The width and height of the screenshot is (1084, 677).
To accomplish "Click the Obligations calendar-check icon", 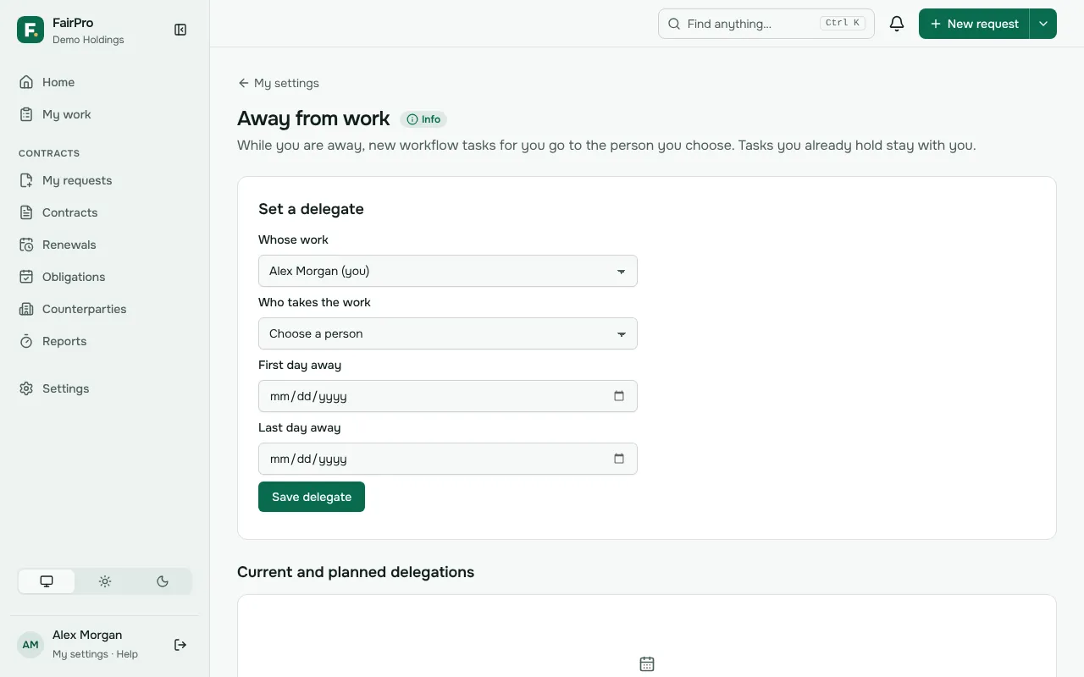I will (x=26, y=277).
